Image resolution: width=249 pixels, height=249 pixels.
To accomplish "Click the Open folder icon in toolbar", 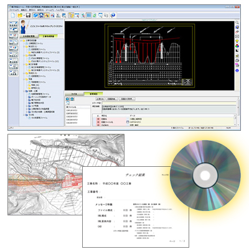I will (x=20, y=15).
